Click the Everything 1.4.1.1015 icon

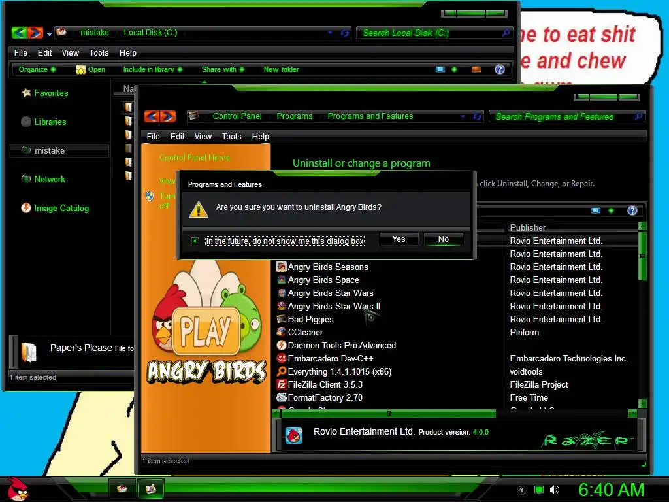pos(281,371)
